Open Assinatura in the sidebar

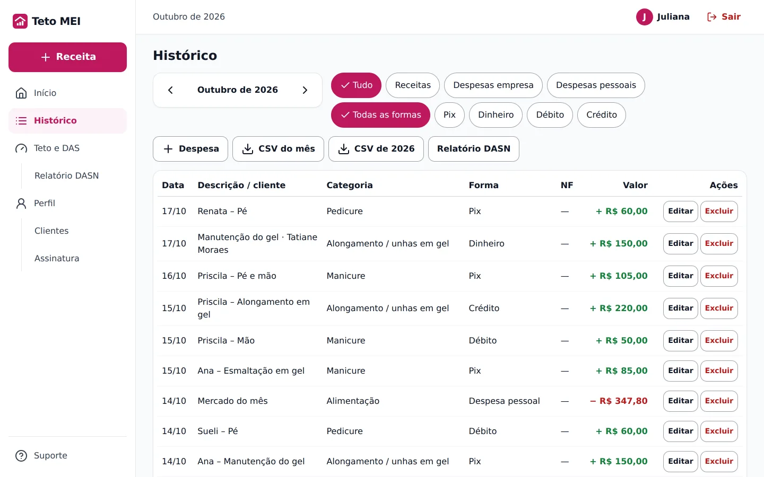pos(57,259)
